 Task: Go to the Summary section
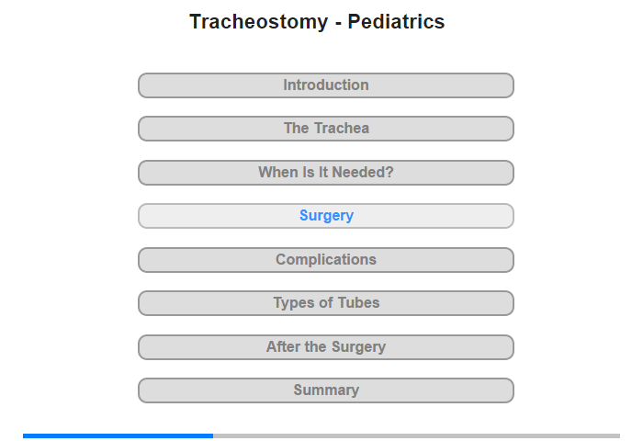coord(325,390)
